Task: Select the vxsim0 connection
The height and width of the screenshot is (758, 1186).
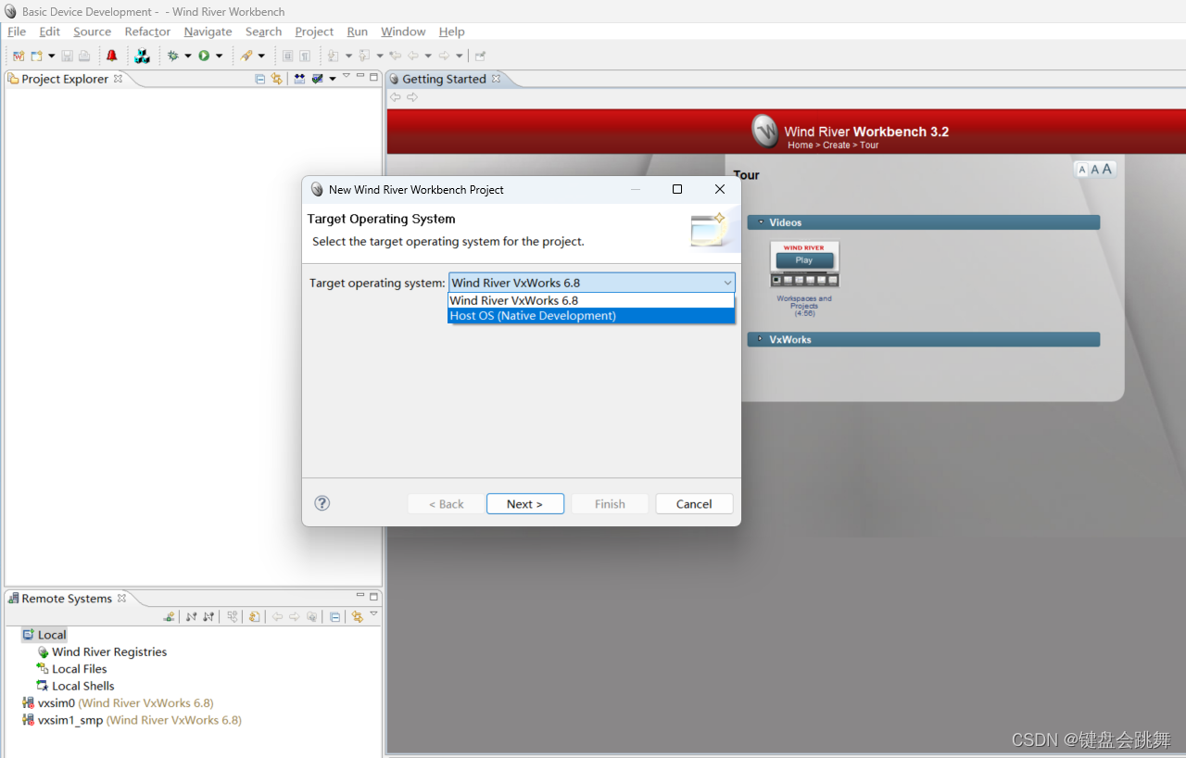Action: coord(118,703)
